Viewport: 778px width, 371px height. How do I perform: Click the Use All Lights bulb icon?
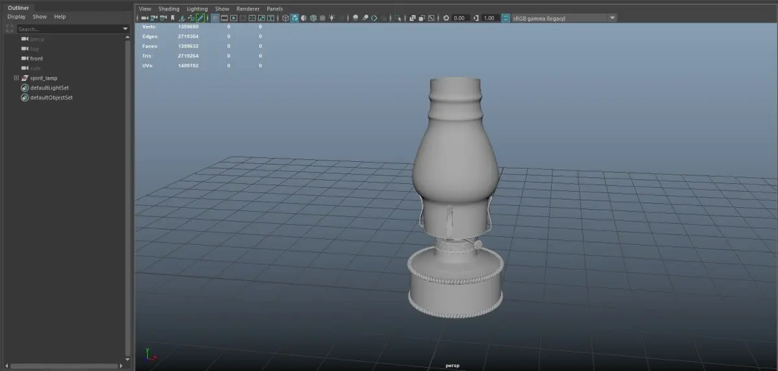[x=332, y=18]
